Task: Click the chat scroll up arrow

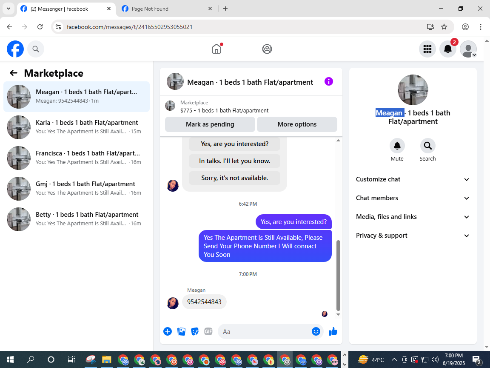Action: click(338, 141)
